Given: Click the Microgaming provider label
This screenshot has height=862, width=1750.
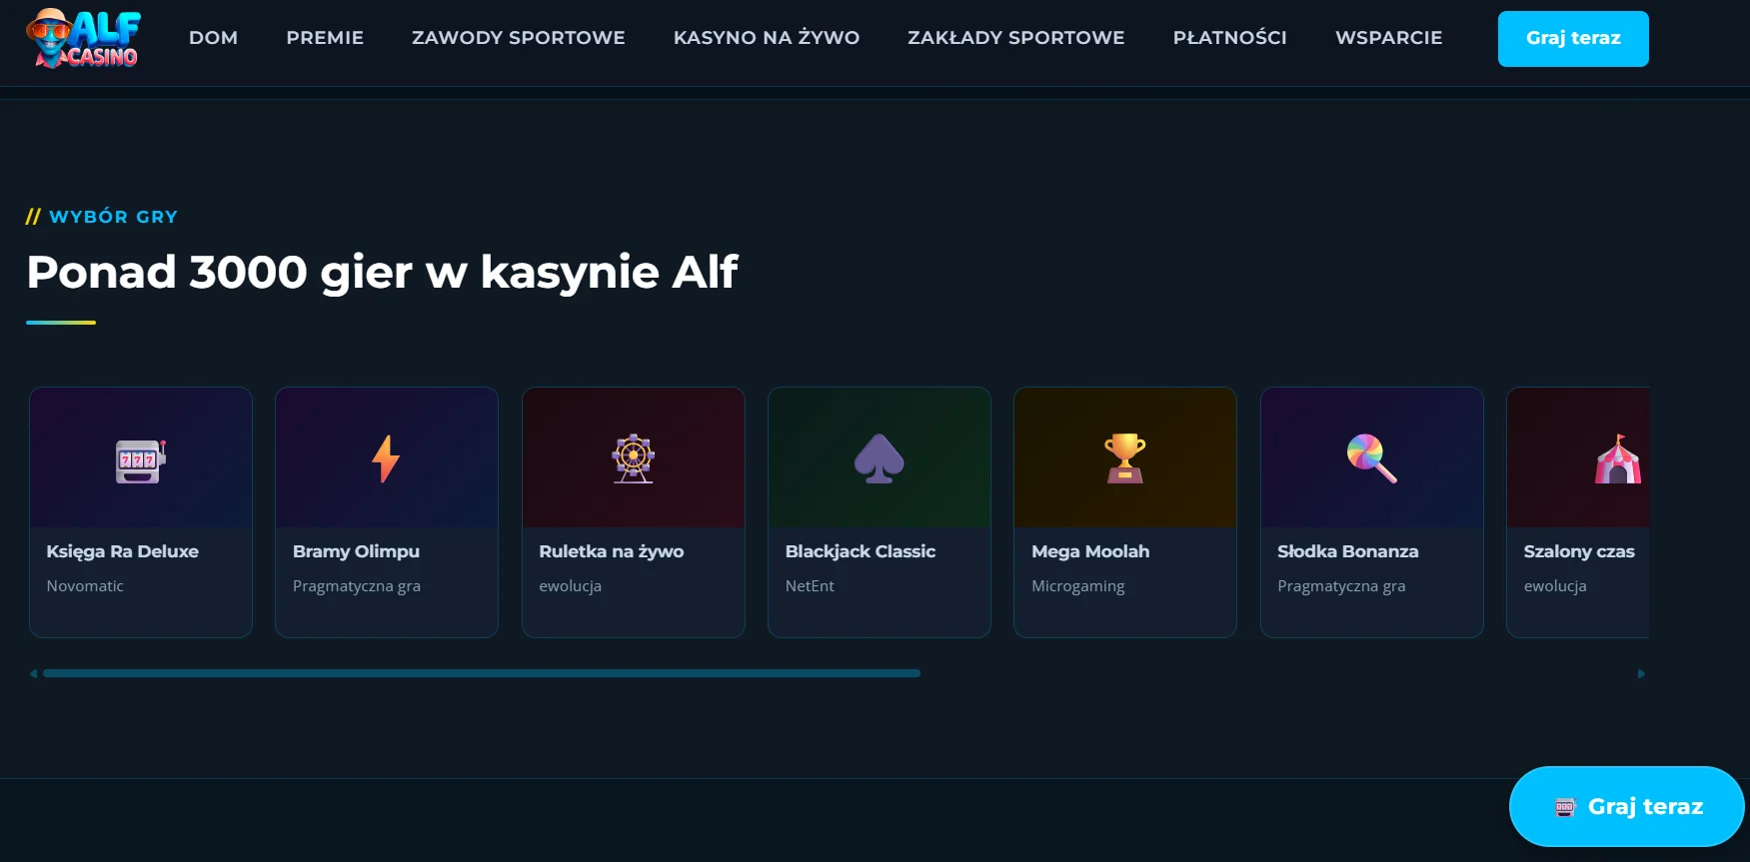Looking at the screenshot, I should pos(1078,586).
